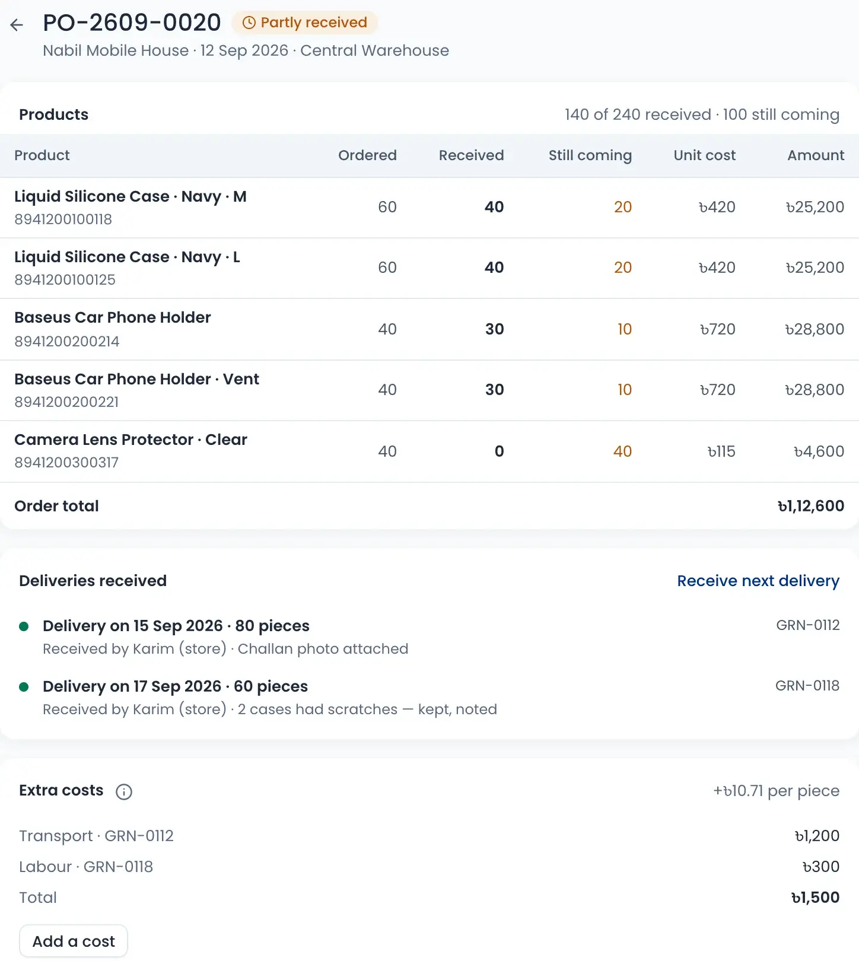Select the Amount column header

click(x=816, y=155)
